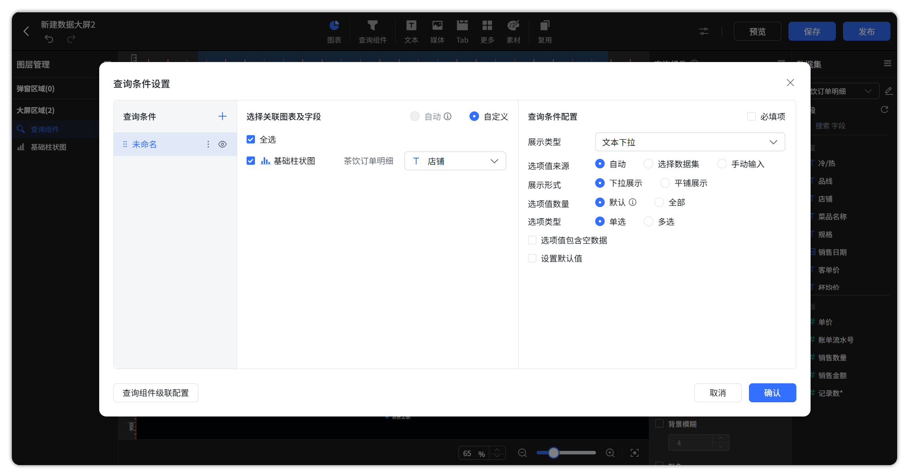This screenshot has width=909, height=473.
Task: Select 全部 for option count
Action: 659,202
